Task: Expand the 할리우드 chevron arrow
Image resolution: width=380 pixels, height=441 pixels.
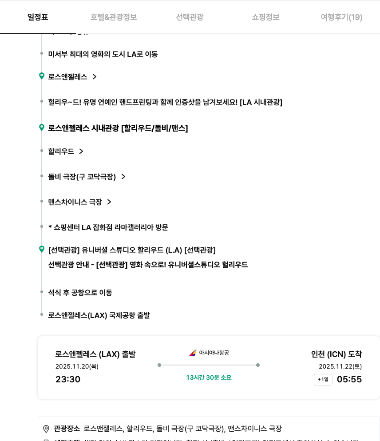Action: pyautogui.click(x=81, y=151)
